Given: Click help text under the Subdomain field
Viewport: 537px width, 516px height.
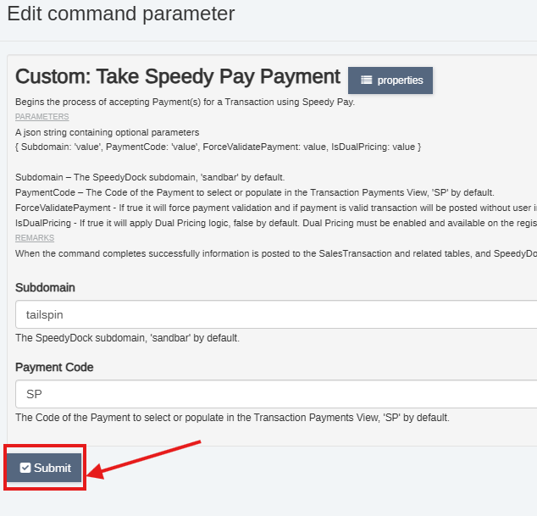Looking at the screenshot, I should 127,338.
